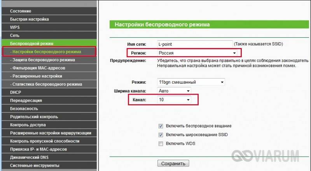Open Переадресация in sidebar
This screenshot has width=311, height=171.
click(49, 100)
